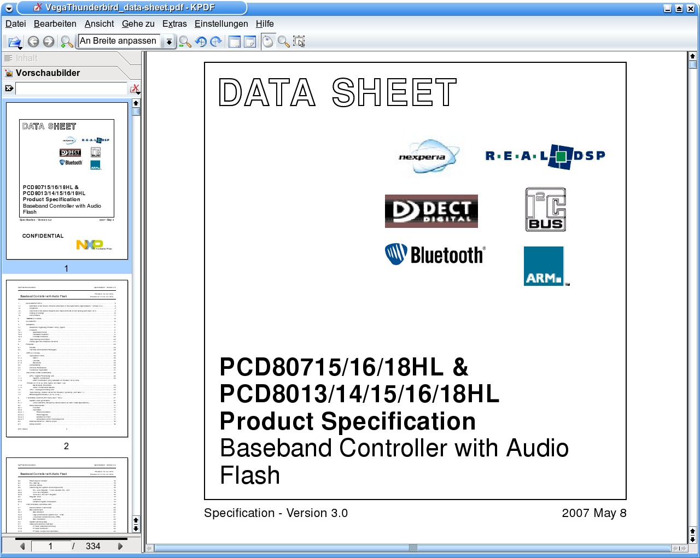Image resolution: width=700 pixels, height=558 pixels.
Task: Open the zoom level dropdown arrow
Action: pos(170,42)
